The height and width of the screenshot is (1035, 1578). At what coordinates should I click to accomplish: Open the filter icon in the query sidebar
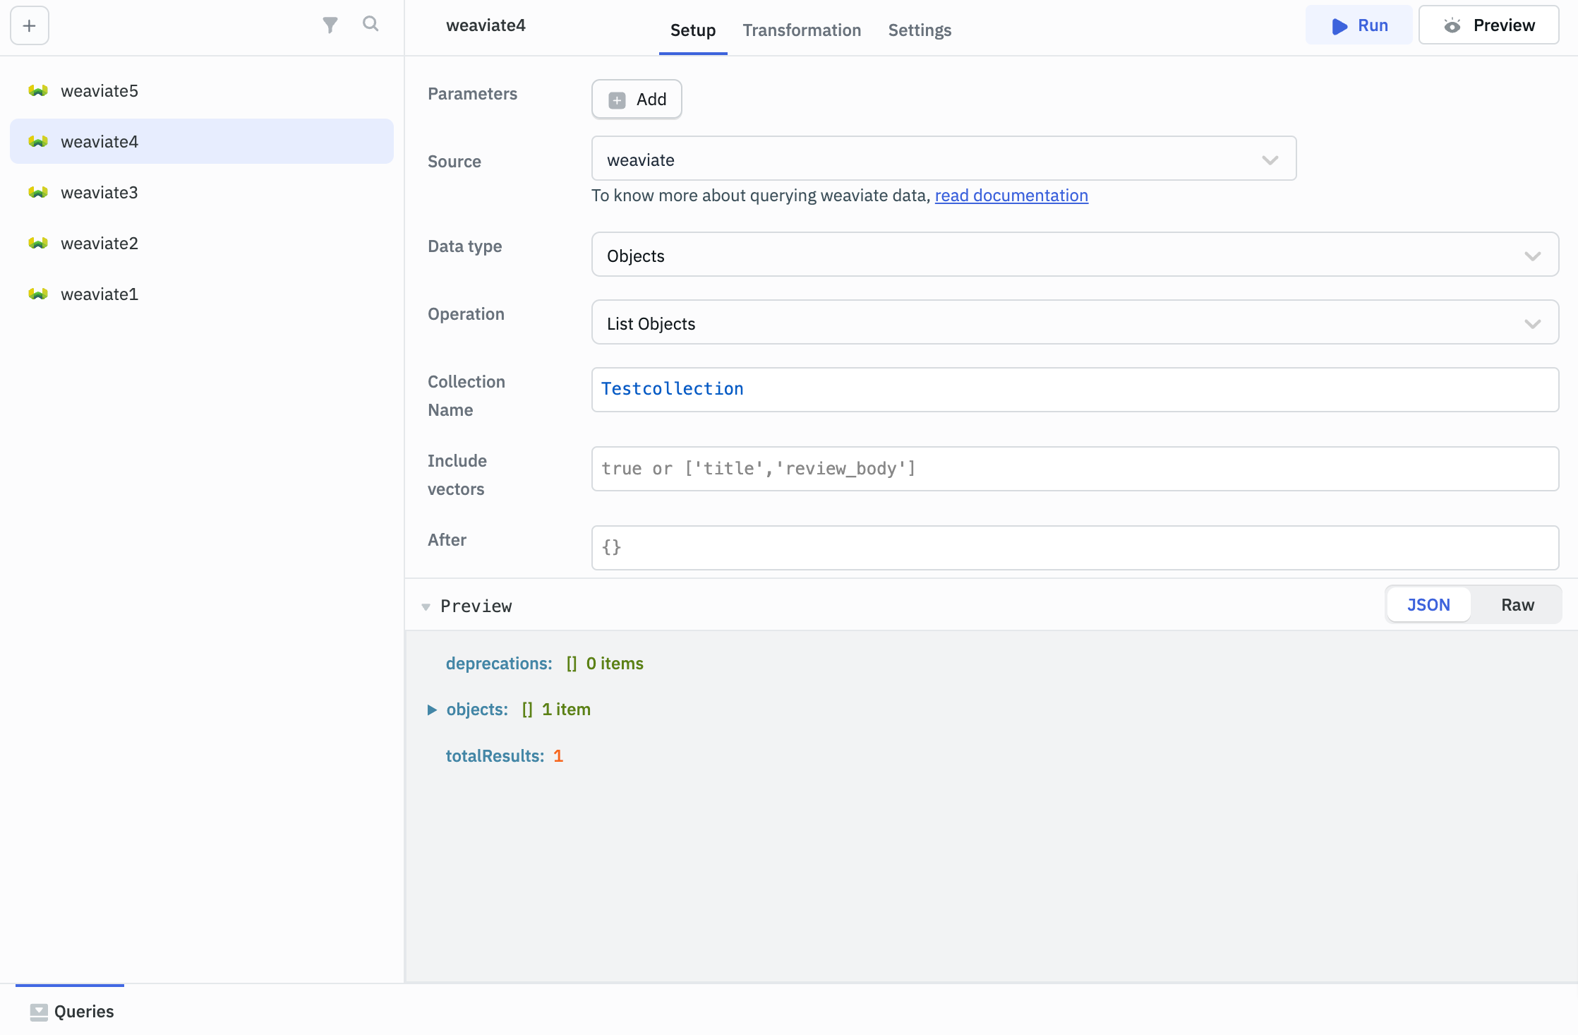[x=330, y=24]
